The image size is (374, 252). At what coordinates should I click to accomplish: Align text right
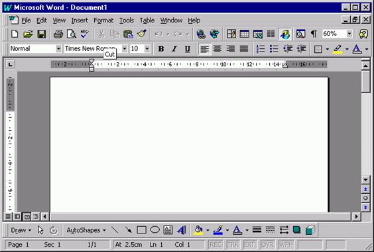point(231,49)
